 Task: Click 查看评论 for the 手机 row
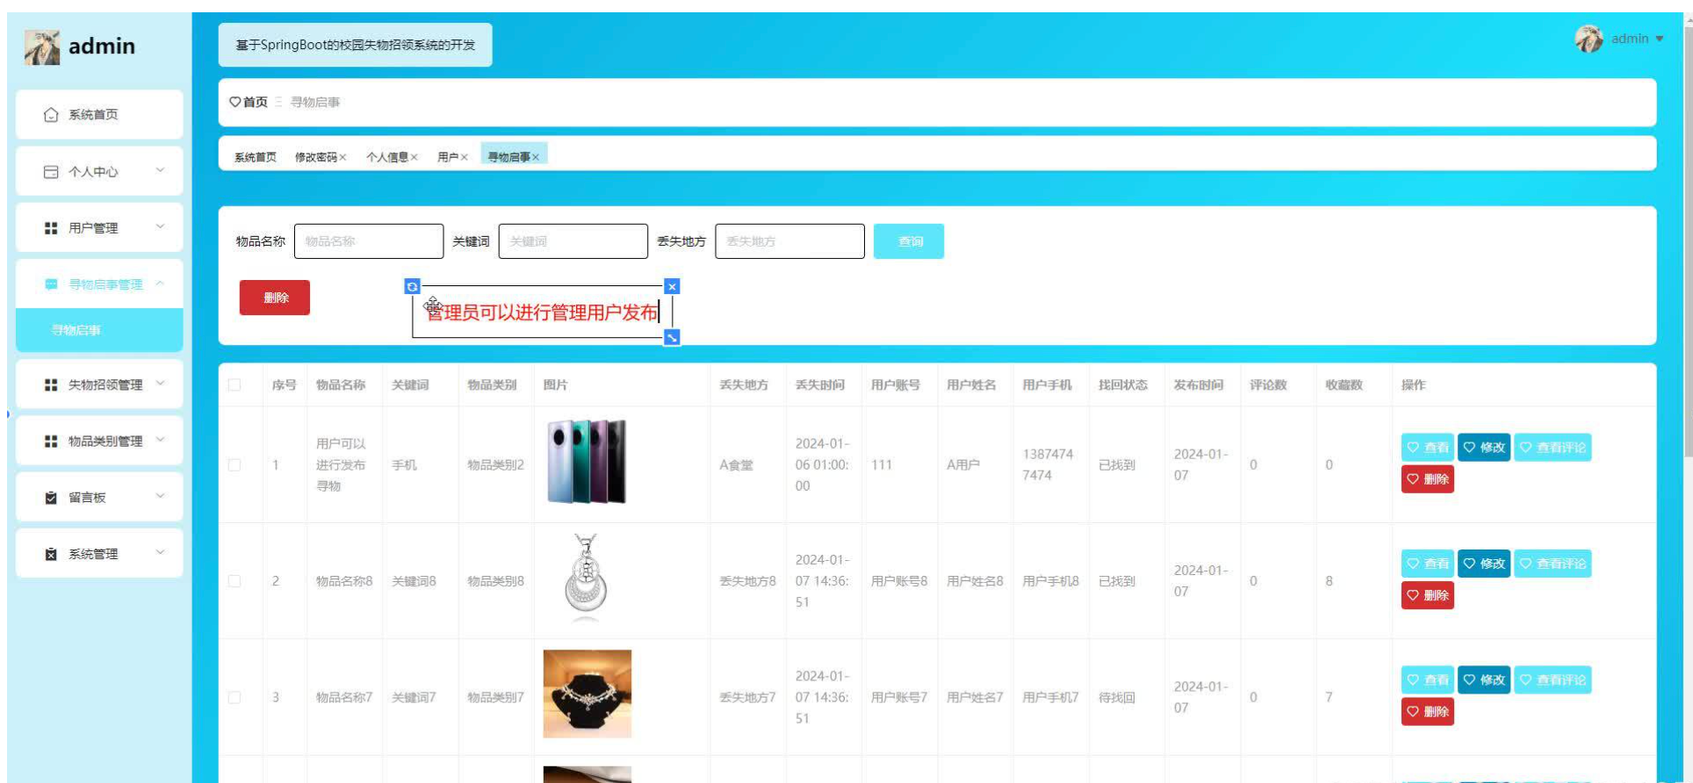[1553, 448]
